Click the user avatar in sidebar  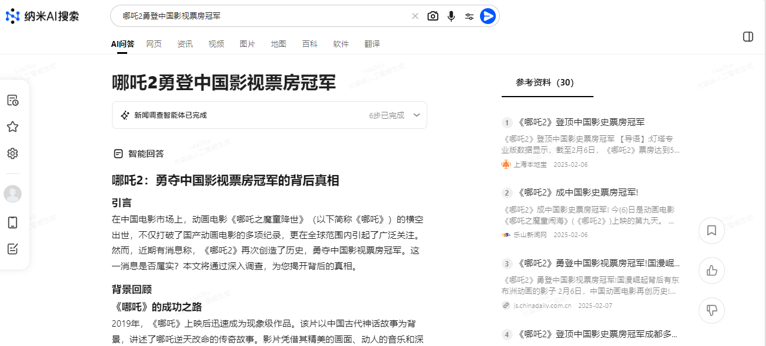(x=13, y=194)
